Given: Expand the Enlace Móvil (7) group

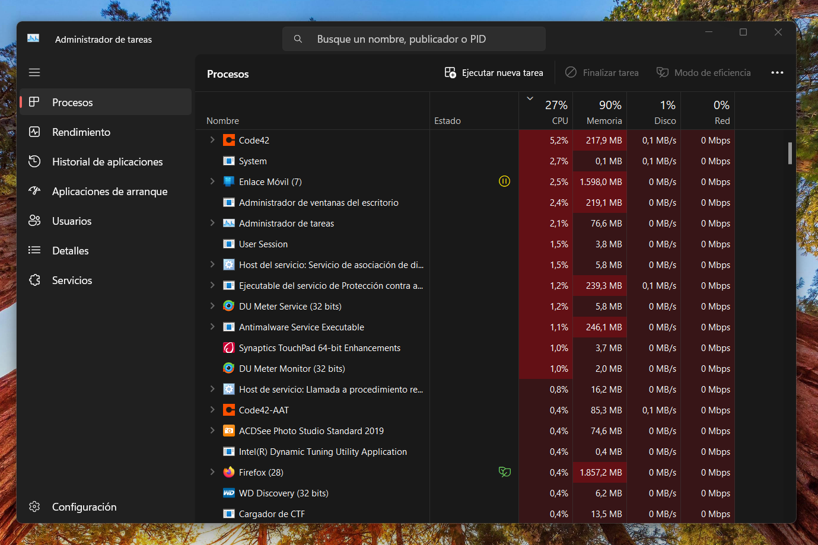Looking at the screenshot, I should coord(212,181).
